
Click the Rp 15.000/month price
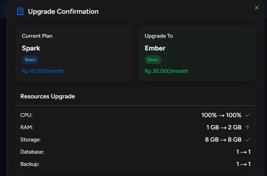pyautogui.click(x=43, y=71)
